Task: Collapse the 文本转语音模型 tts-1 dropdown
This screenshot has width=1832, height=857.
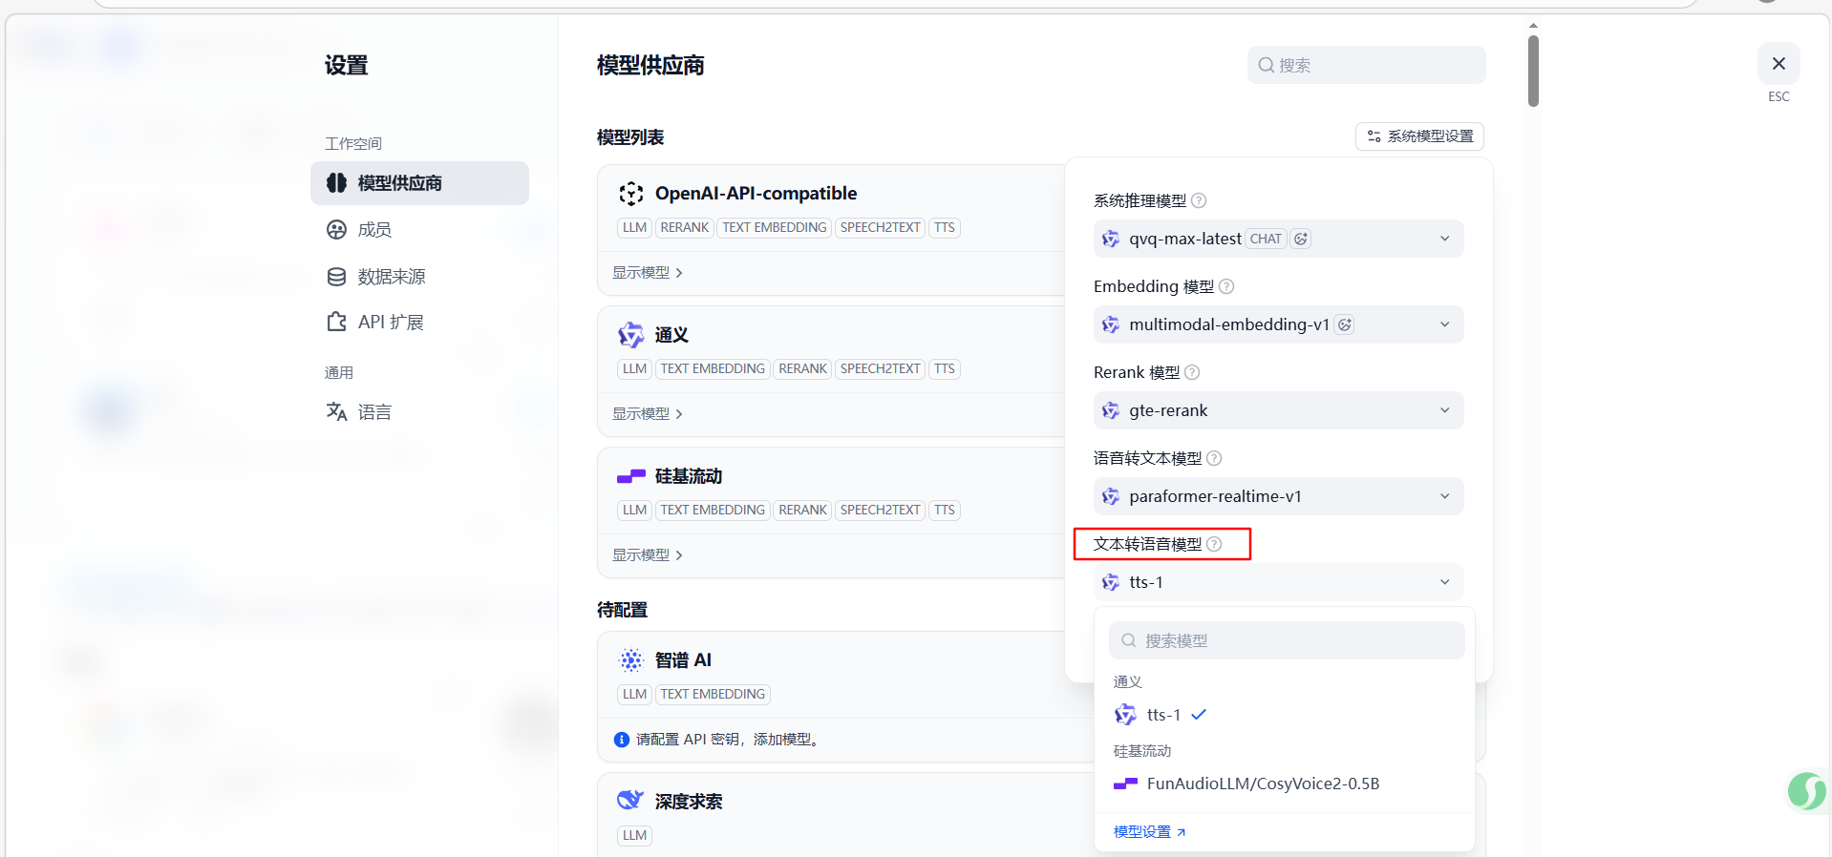Action: coord(1278,582)
